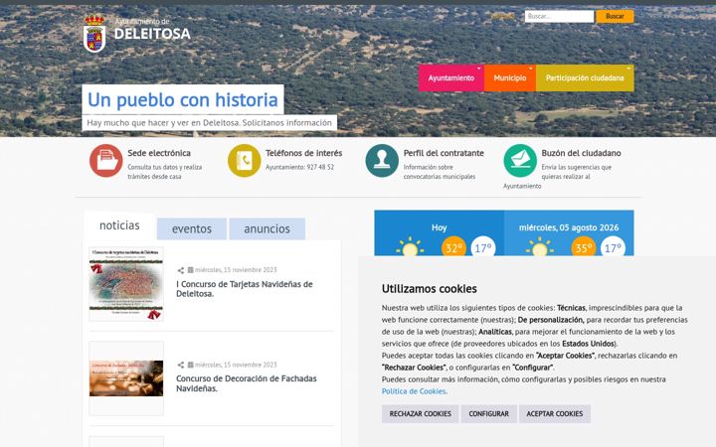
Task: Click the 'Hoy' weather label
Action: 439,227
